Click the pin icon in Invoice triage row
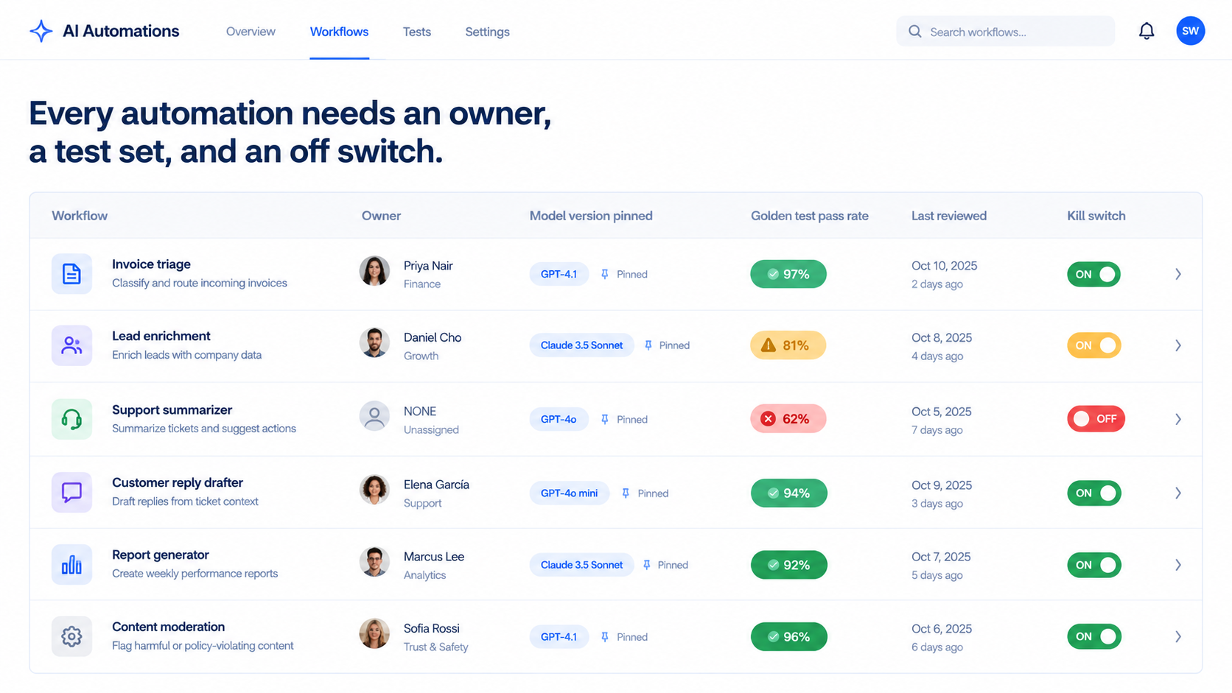Screen dimensions: 1232x693 coord(605,274)
